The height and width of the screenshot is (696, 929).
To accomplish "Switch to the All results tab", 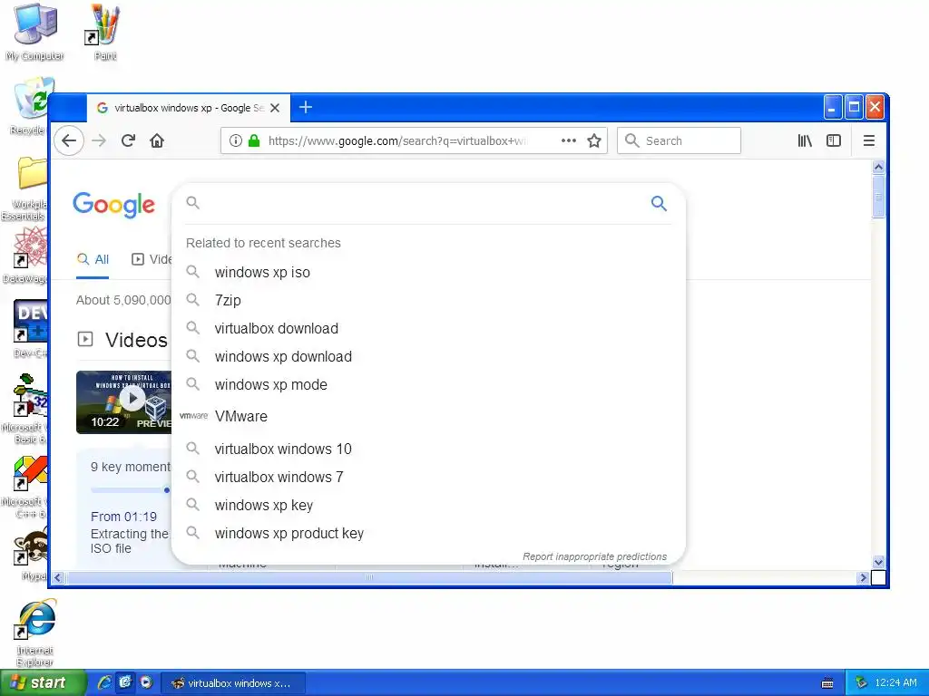I will 93,259.
